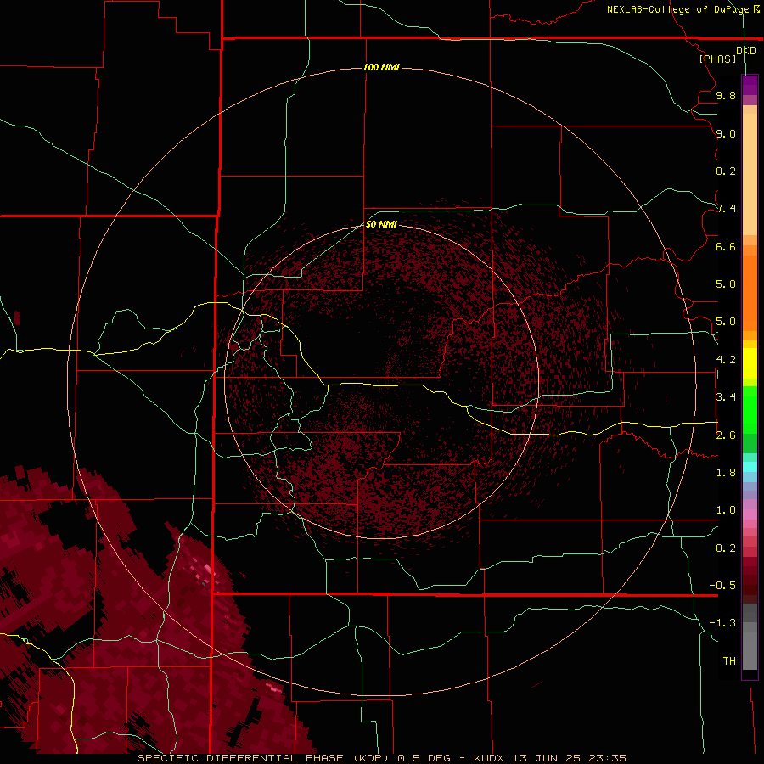
Task: Click the 8.2 value on the color scale
Action: click(x=726, y=171)
